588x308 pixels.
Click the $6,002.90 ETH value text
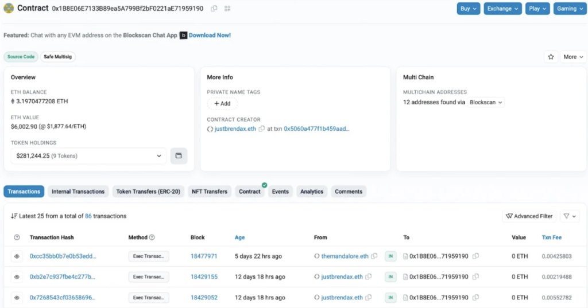48,127
